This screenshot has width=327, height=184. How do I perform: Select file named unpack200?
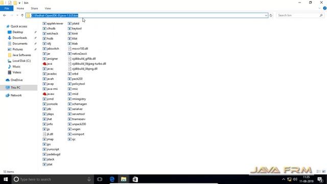click(79, 124)
